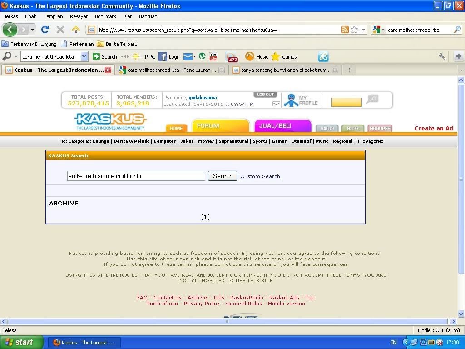Open the Berita Terbaru feed bookmark
Image resolution: width=465 pixels, height=349 pixels.
click(x=118, y=44)
